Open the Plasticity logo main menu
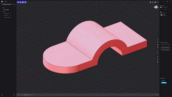 point(2,2)
